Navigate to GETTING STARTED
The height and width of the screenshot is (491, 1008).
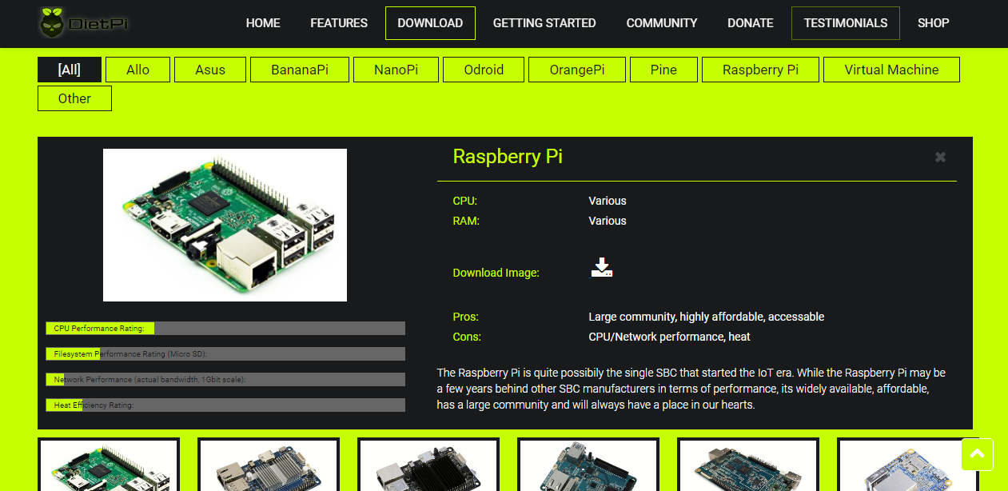tap(544, 23)
